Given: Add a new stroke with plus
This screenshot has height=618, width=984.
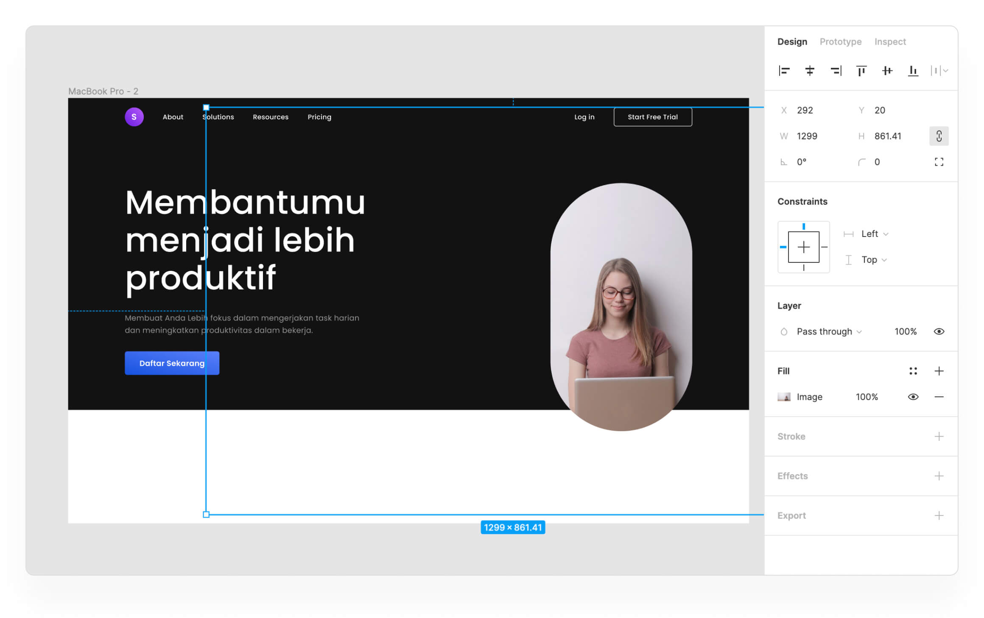Looking at the screenshot, I should (x=939, y=437).
